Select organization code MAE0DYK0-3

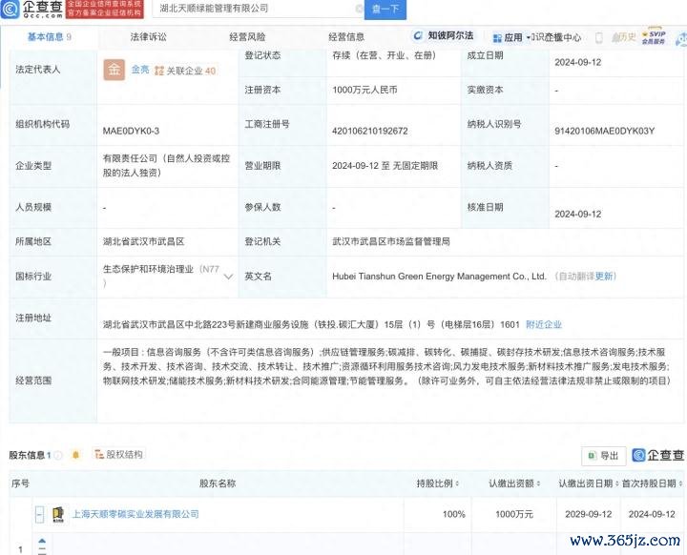point(131,131)
